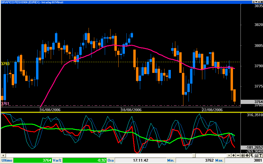Click the down-triangle button in title bar

[x=256, y=2]
